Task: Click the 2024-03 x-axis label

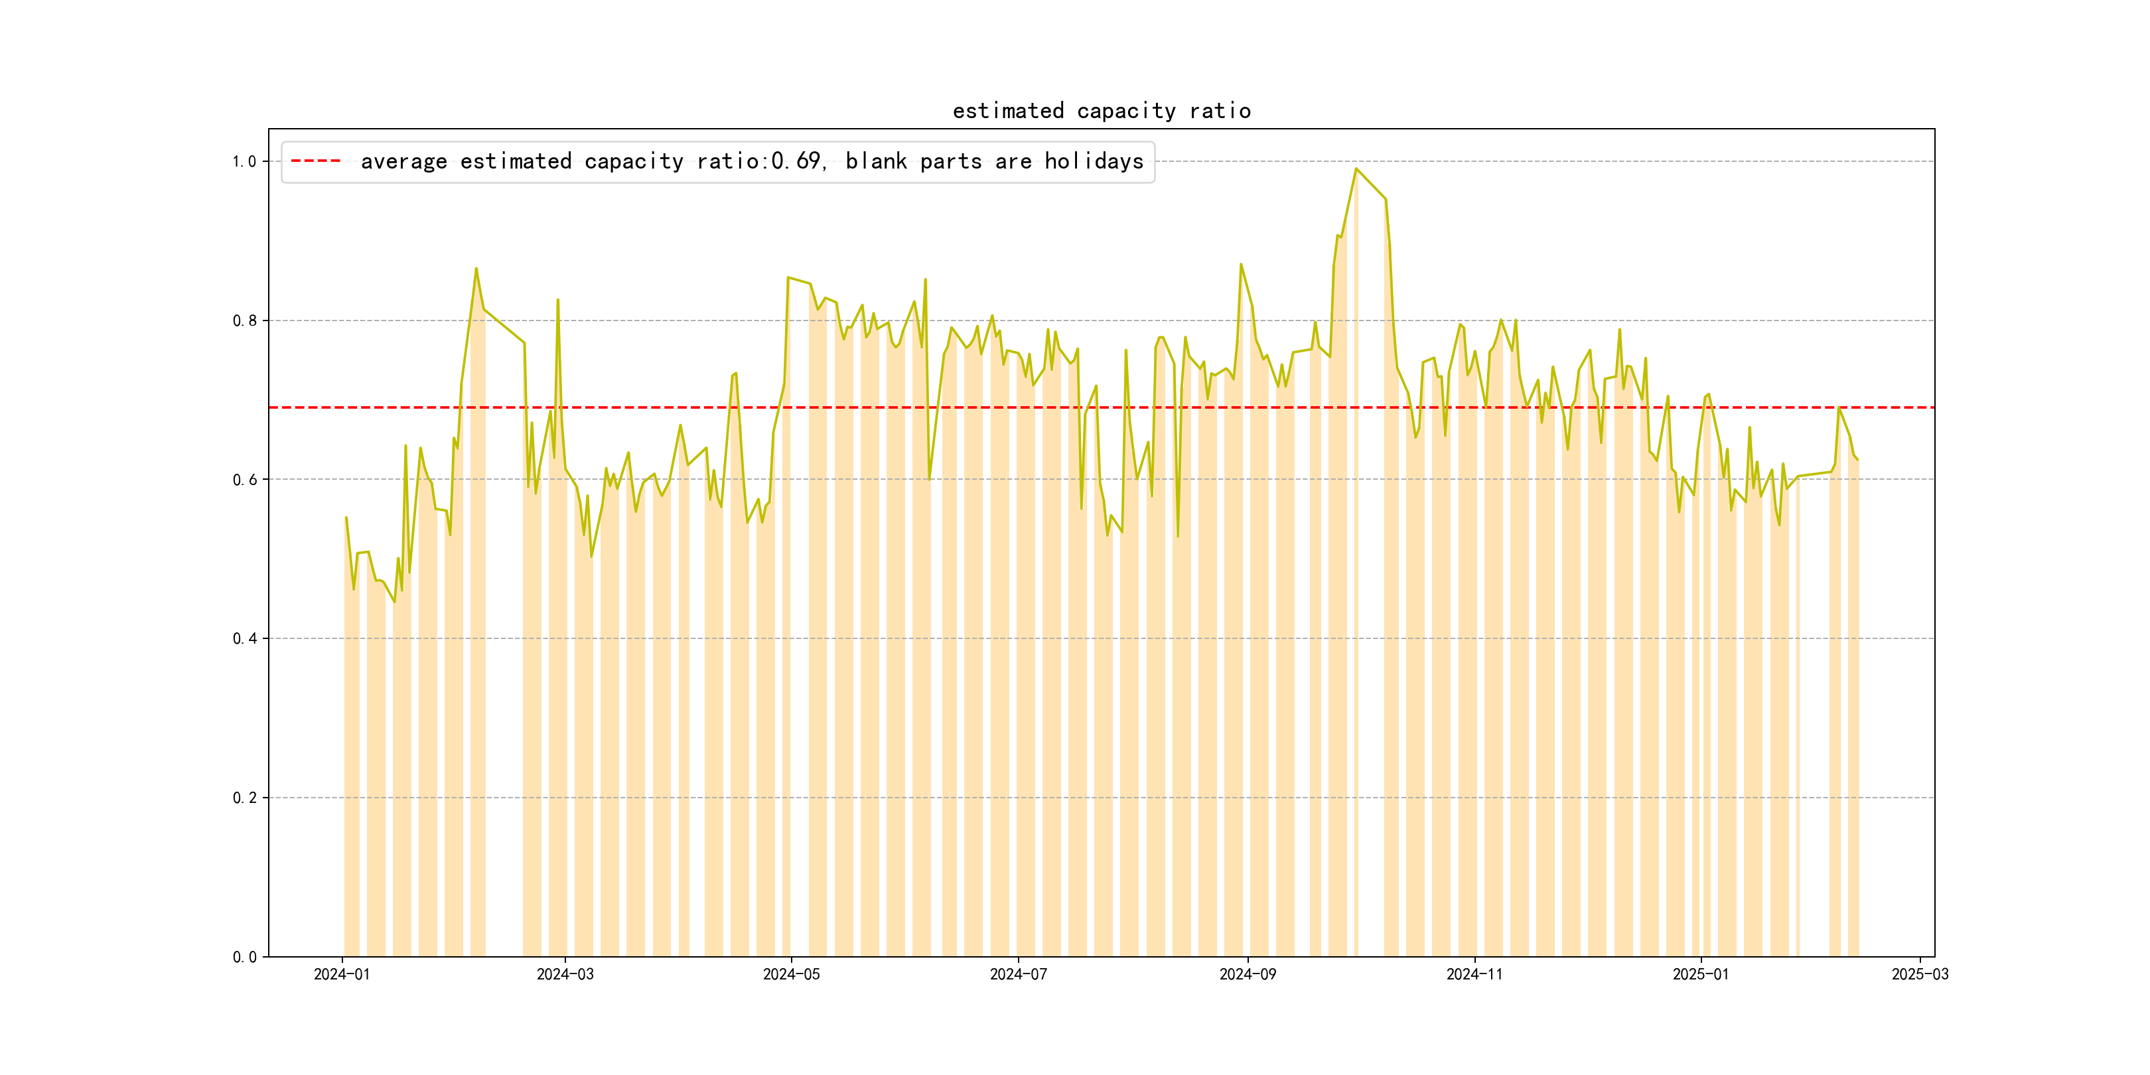Action: pyautogui.click(x=565, y=974)
